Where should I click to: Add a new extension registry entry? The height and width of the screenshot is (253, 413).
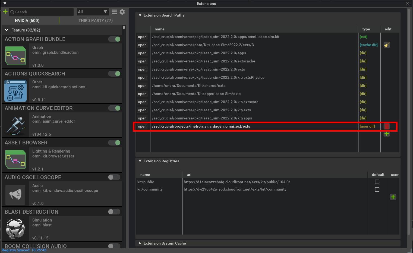[393, 197]
